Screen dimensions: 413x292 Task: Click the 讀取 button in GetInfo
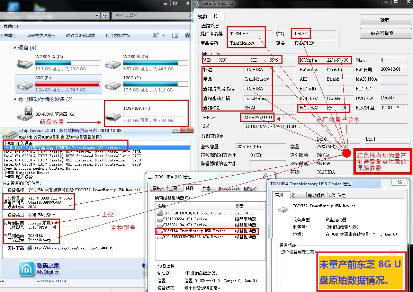[x=385, y=19]
